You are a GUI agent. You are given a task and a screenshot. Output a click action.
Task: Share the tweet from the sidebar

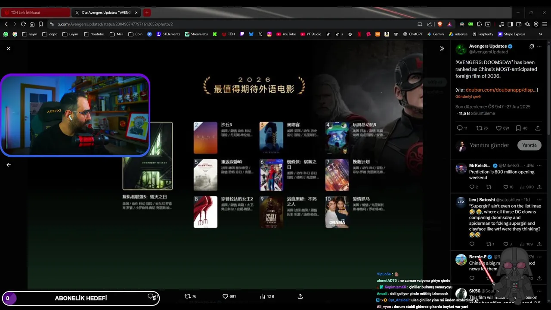pyautogui.click(x=538, y=128)
